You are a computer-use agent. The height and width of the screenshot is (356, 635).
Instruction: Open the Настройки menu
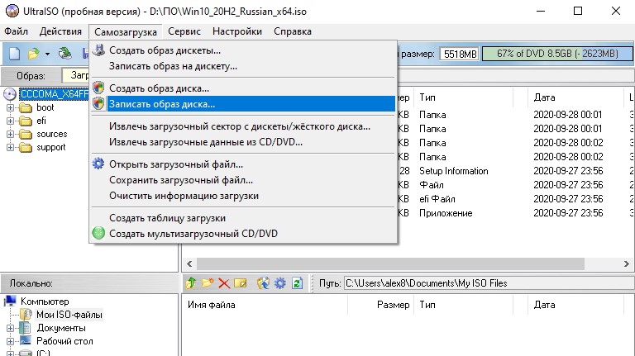point(237,31)
